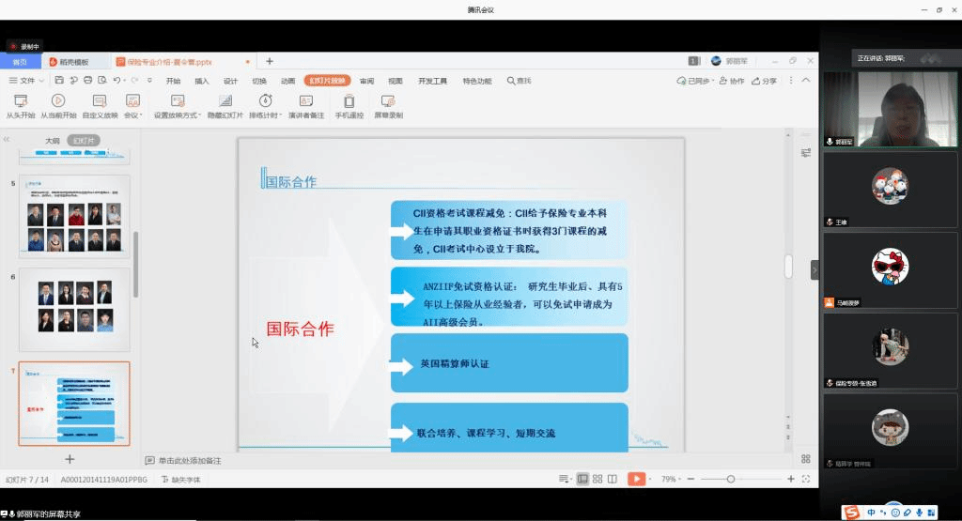962x521 pixels.
Task: Add a new slide with plus button
Action: 70,459
